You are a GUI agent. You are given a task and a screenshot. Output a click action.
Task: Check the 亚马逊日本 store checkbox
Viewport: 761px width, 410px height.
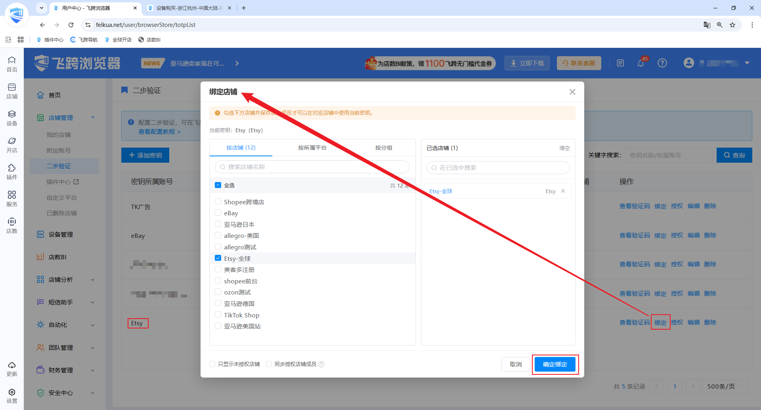[218, 224]
